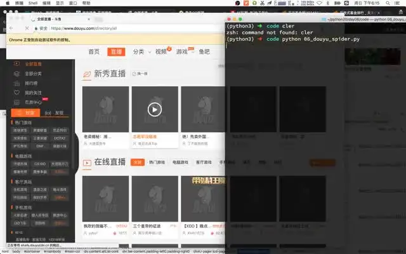This screenshot has width=406, height=254.
Task: Click the 换一换 refresh button
Action: point(140,74)
